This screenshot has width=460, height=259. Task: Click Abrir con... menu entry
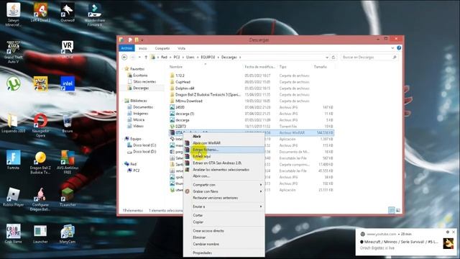coord(224,176)
